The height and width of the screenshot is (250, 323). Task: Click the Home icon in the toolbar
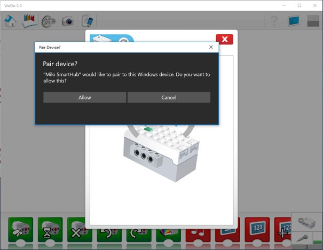tap(10, 21)
